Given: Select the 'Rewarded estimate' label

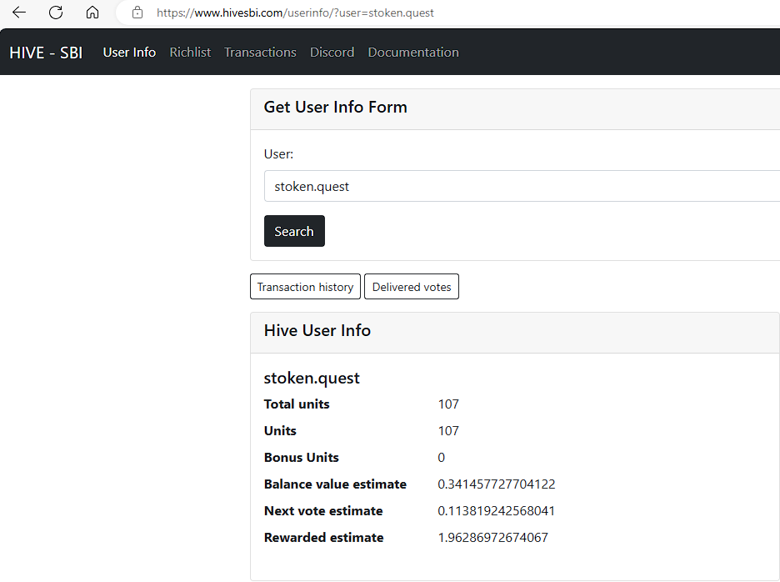Looking at the screenshot, I should point(324,538).
